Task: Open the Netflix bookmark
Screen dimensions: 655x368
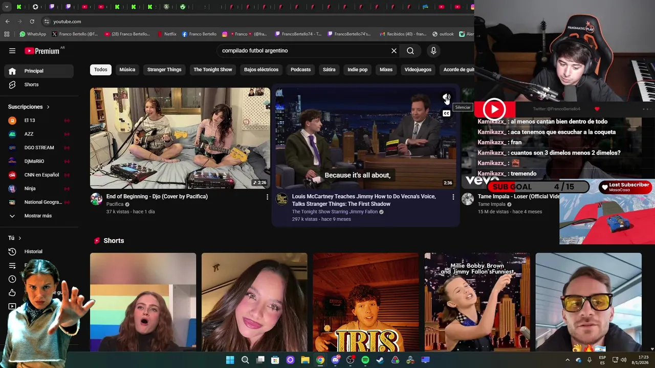Action: [167, 34]
